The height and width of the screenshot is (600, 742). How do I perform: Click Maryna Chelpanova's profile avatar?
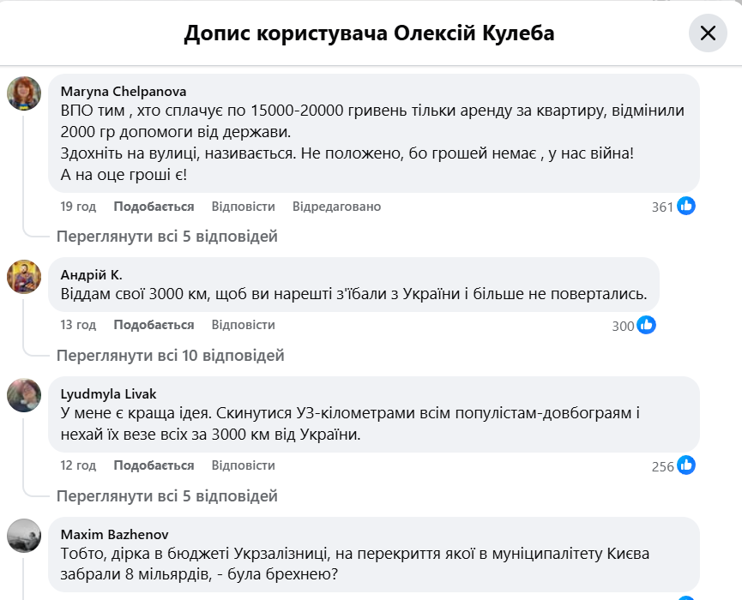24,93
